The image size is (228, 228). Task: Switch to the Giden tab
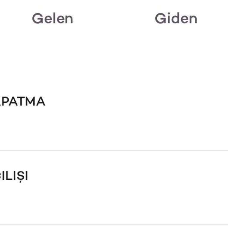tap(176, 18)
